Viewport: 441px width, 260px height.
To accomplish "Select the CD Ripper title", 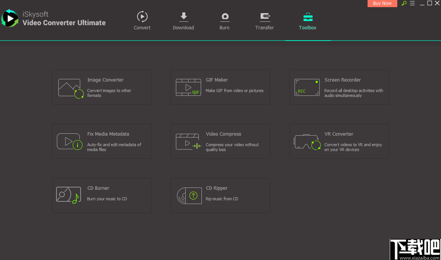I will tap(217, 188).
